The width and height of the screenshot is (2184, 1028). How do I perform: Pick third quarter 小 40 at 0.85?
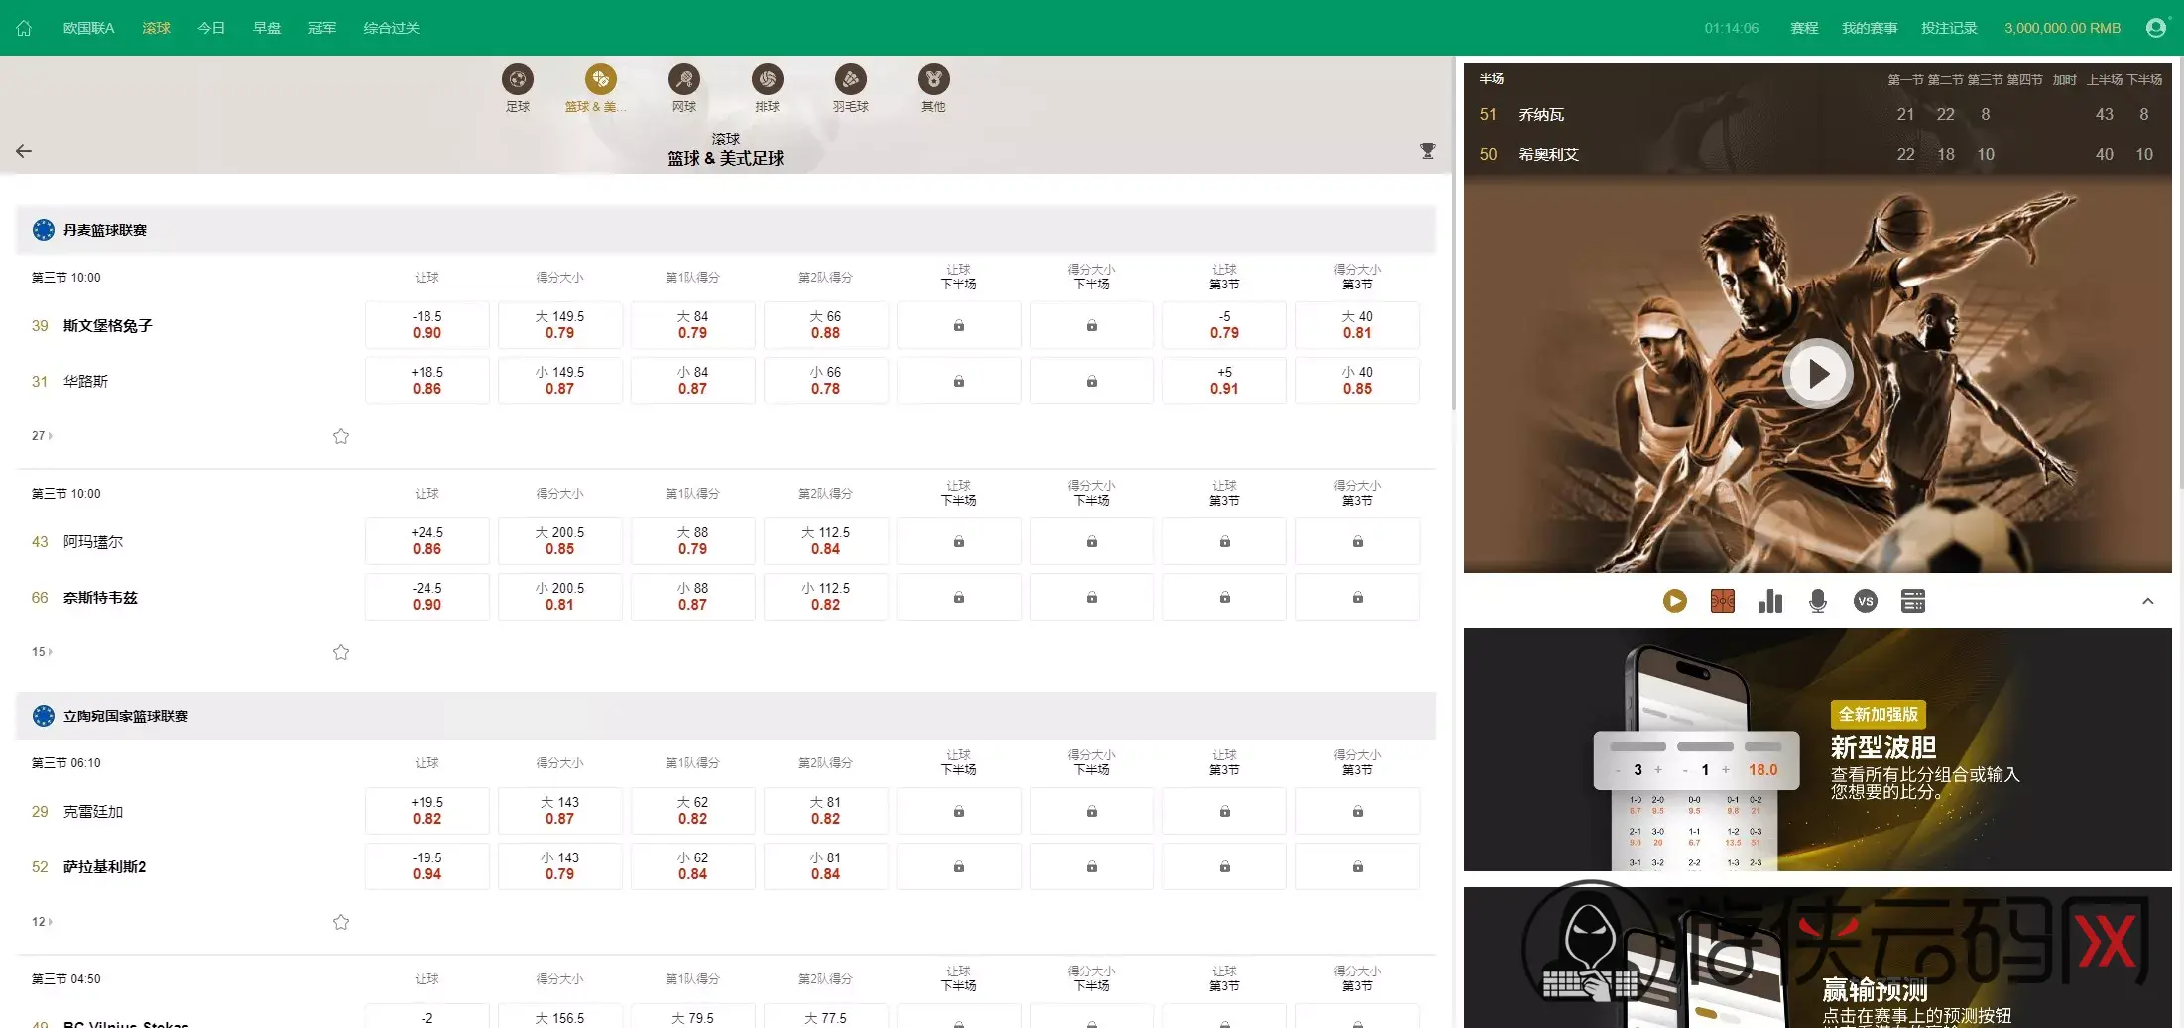(1358, 381)
